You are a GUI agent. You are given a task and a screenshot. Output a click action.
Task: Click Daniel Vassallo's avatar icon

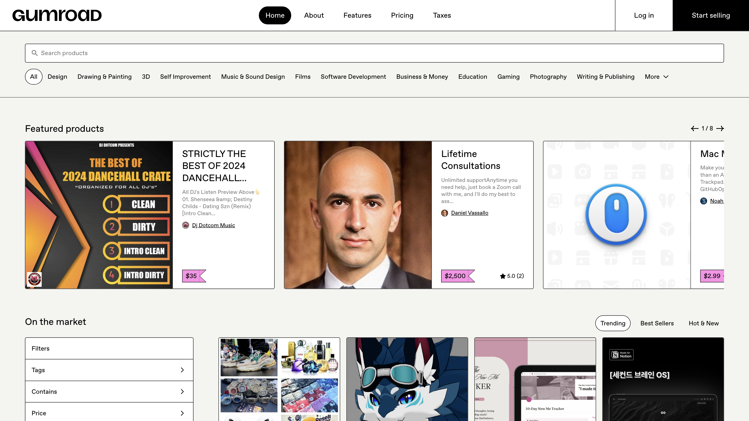click(x=444, y=213)
